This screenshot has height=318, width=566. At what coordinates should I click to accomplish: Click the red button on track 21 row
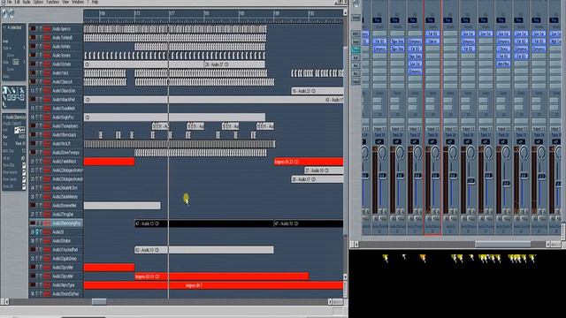(47, 162)
